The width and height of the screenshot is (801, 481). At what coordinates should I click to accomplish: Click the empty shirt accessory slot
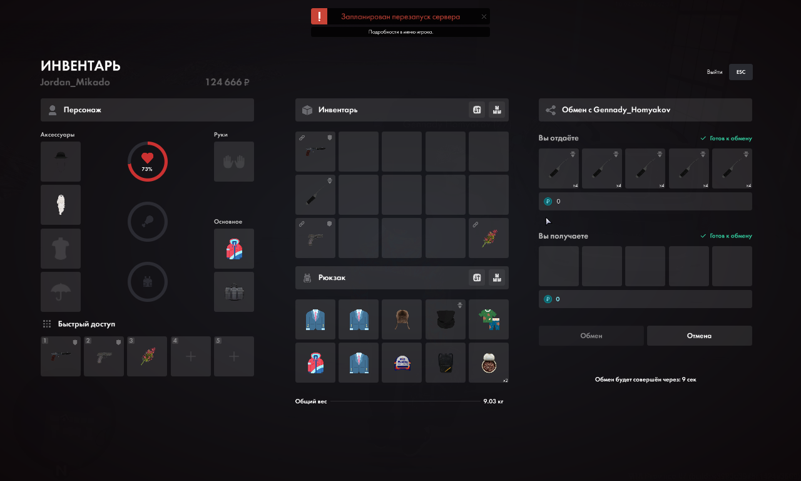coord(61,249)
